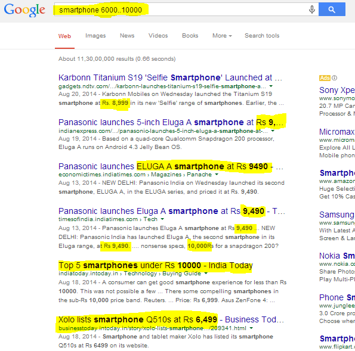The image size is (355, 351).
Task: Open Search tools options
Action: (262, 36)
